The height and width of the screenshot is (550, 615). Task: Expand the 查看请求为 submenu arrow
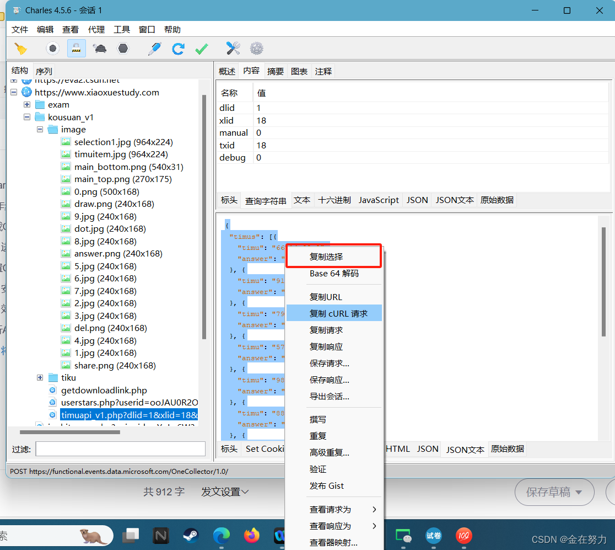tap(374, 509)
